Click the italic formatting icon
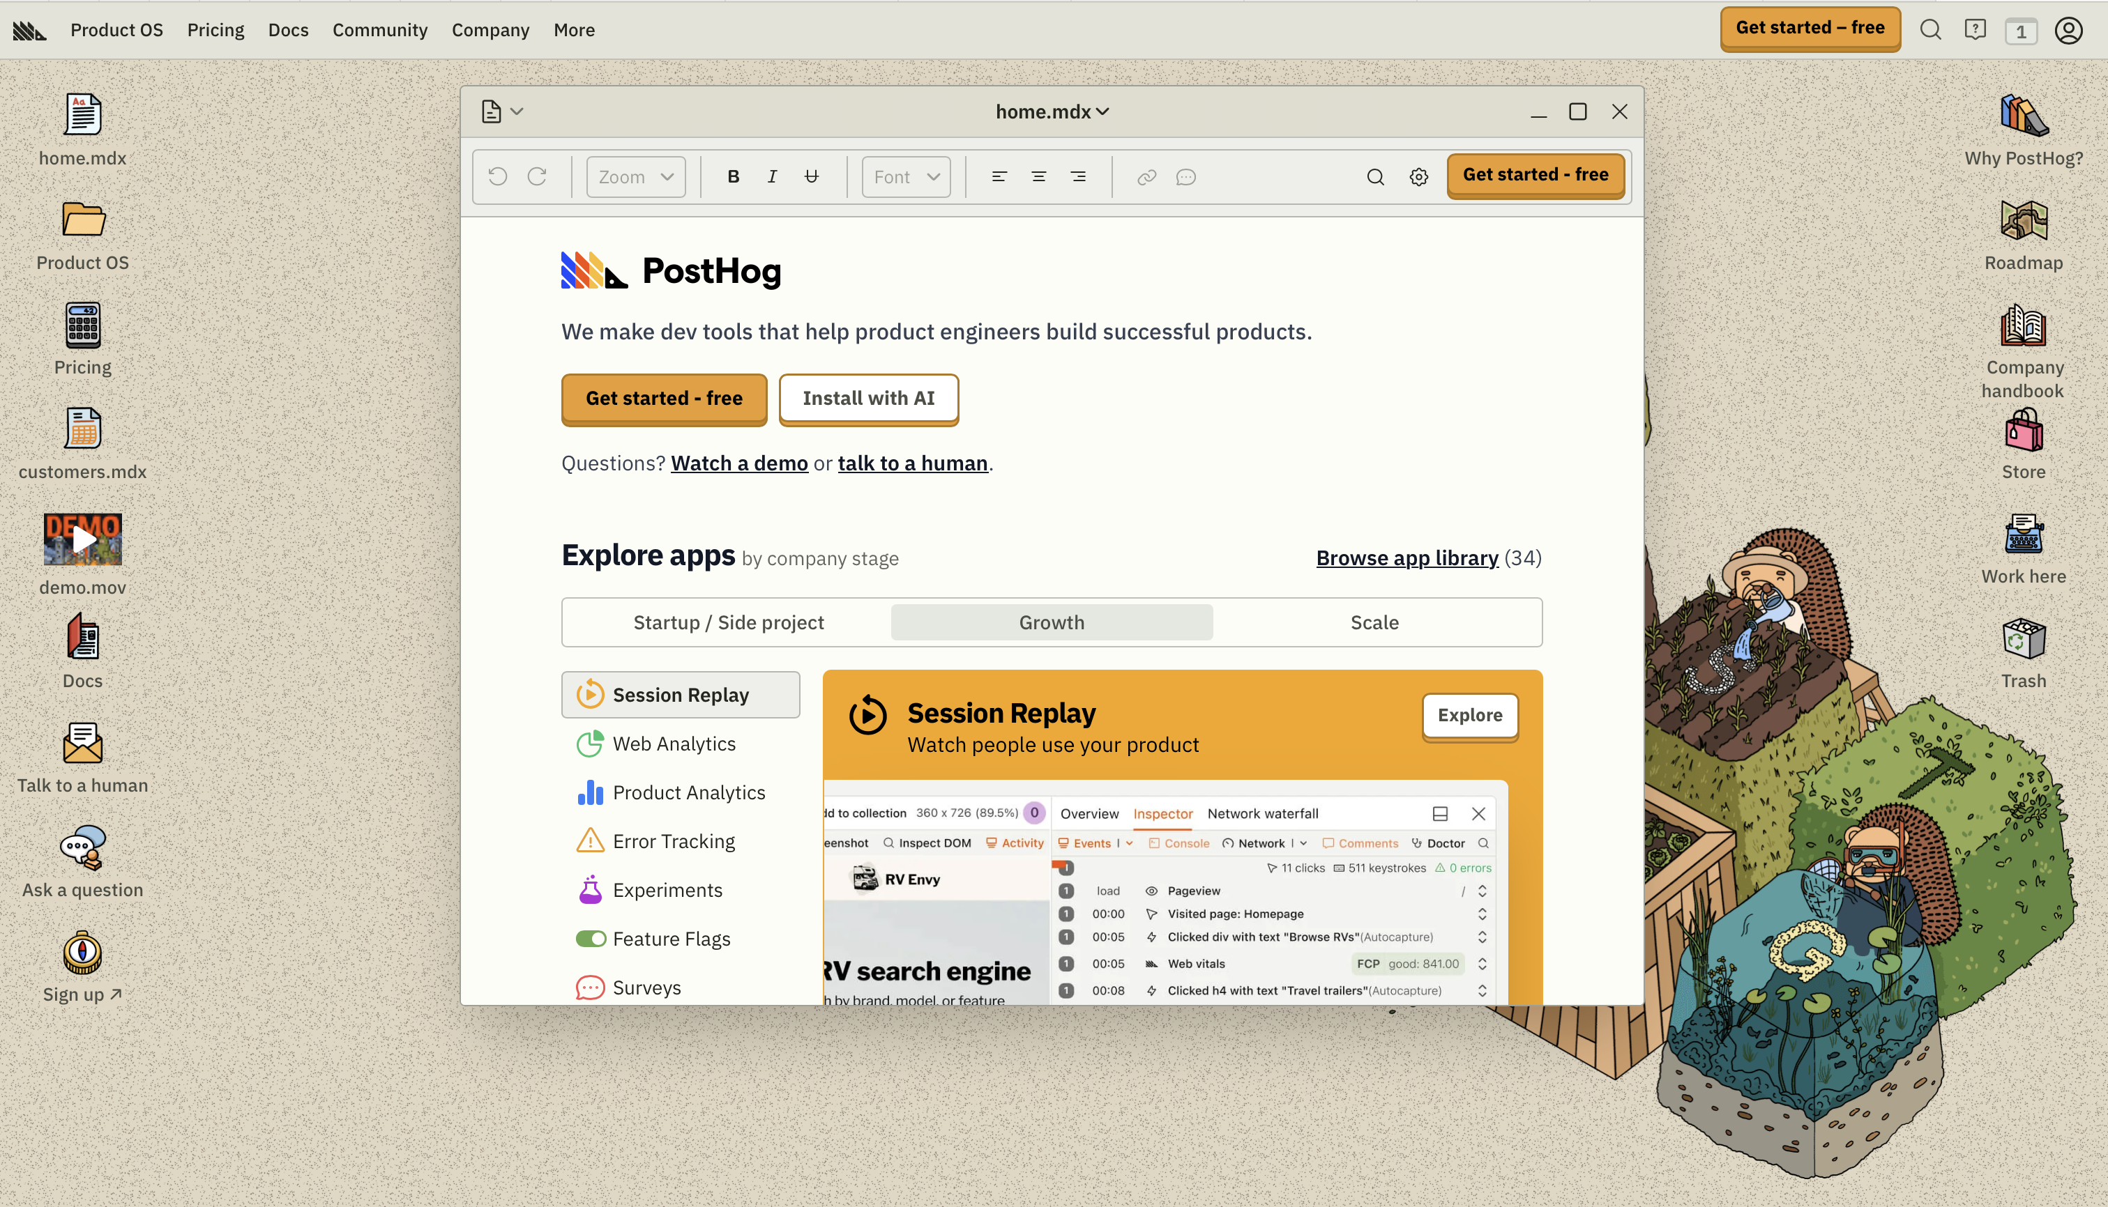The width and height of the screenshot is (2108, 1207). point(772,176)
